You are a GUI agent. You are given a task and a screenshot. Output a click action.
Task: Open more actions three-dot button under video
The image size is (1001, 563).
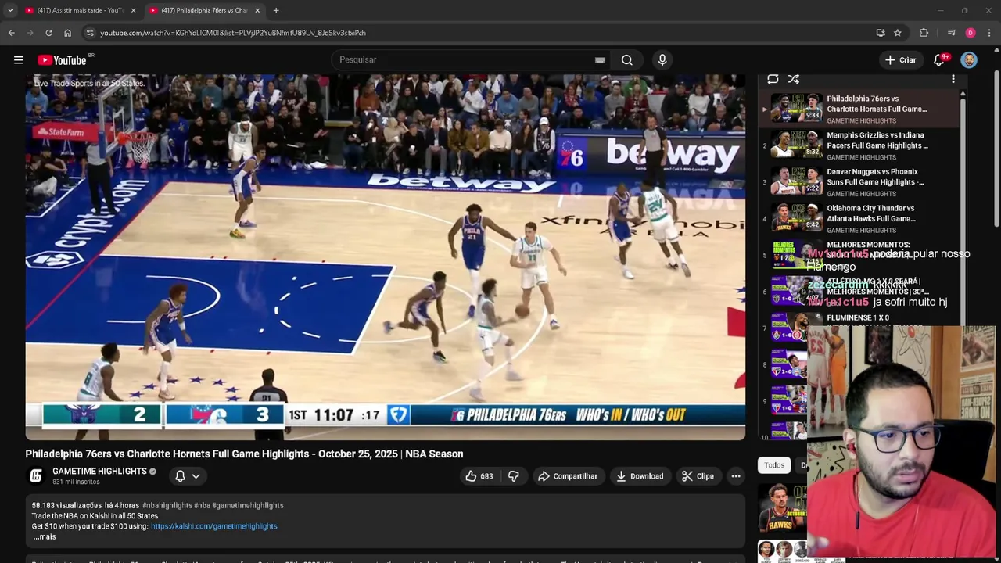pos(736,475)
